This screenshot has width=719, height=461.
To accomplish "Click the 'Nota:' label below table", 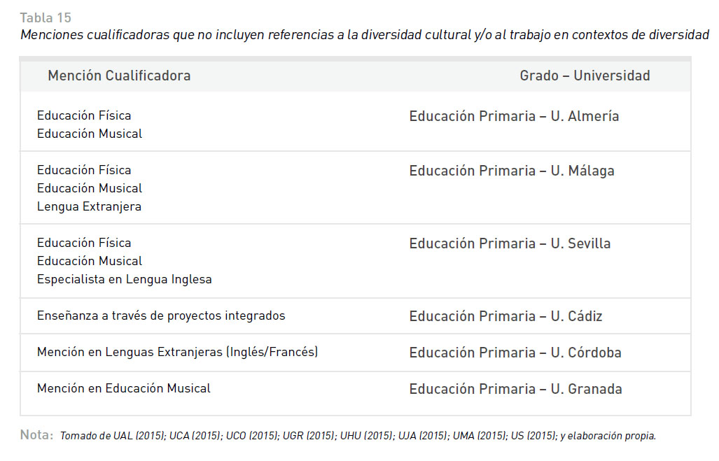I will 36,435.
